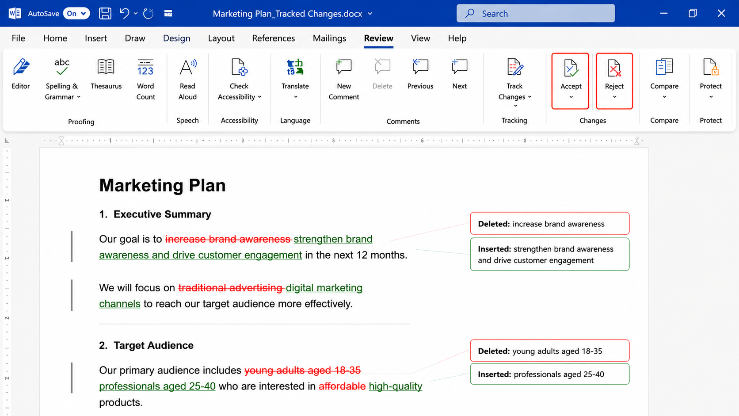The height and width of the screenshot is (416, 739).
Task: Select the 'Deleted: increase brand awareness' balloon
Action: coord(549,223)
